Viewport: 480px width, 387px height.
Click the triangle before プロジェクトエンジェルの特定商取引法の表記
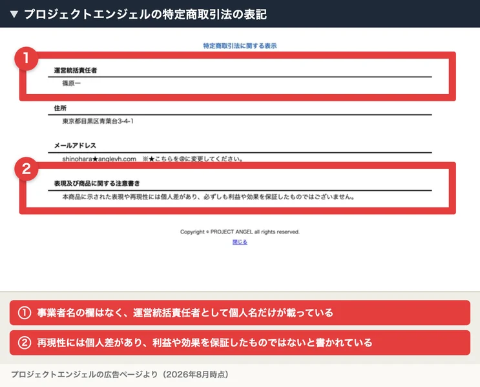[14, 14]
